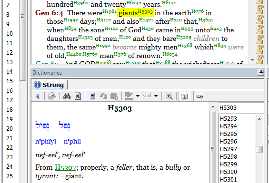Click the entry list scrollbar thumb
269x183 pixels.
tap(259, 149)
